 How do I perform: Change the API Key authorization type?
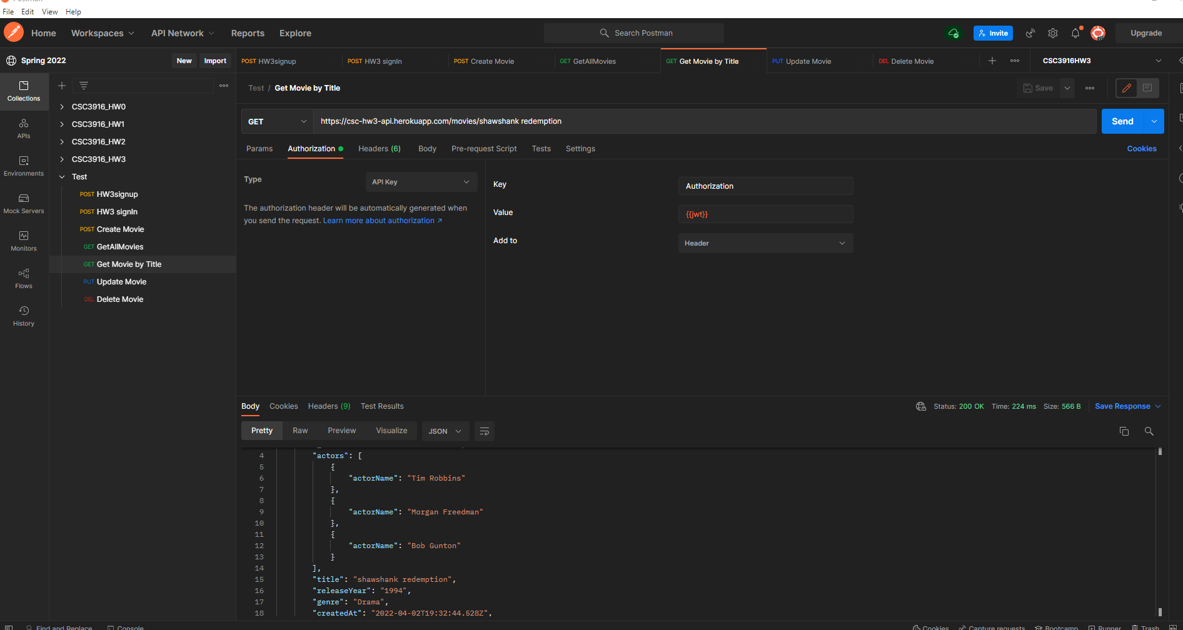coord(421,182)
